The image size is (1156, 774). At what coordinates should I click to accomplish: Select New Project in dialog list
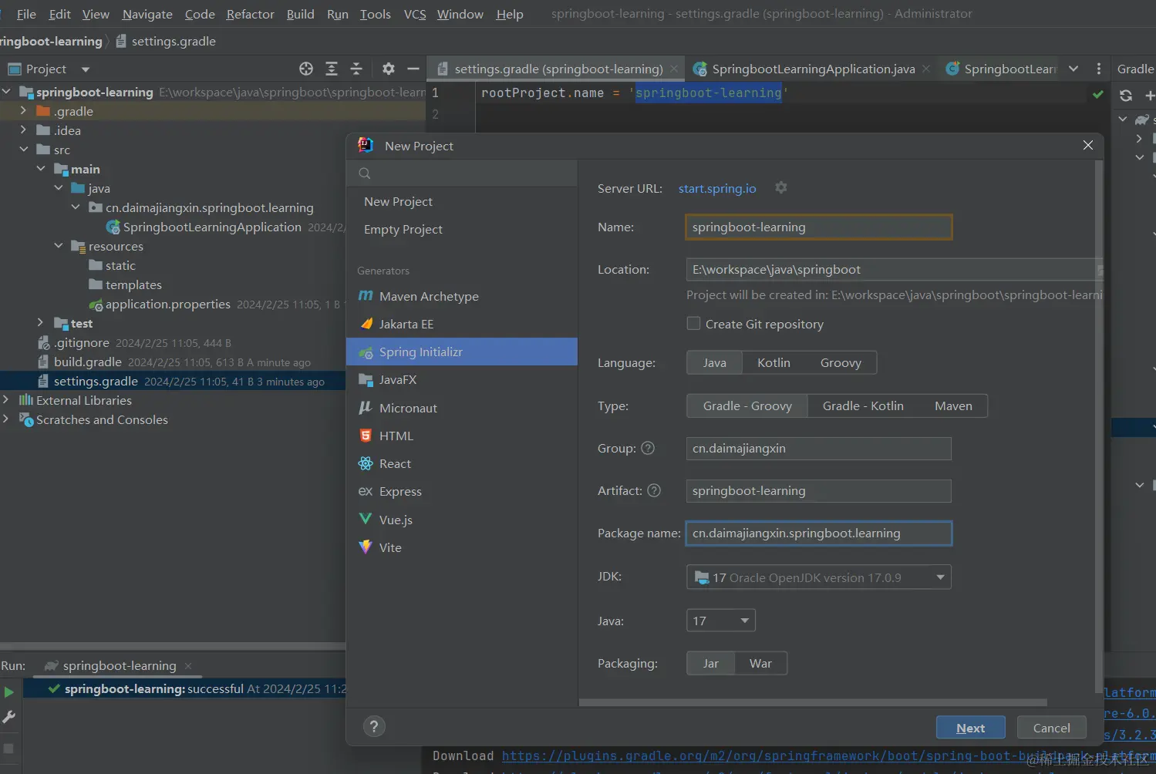(462, 201)
